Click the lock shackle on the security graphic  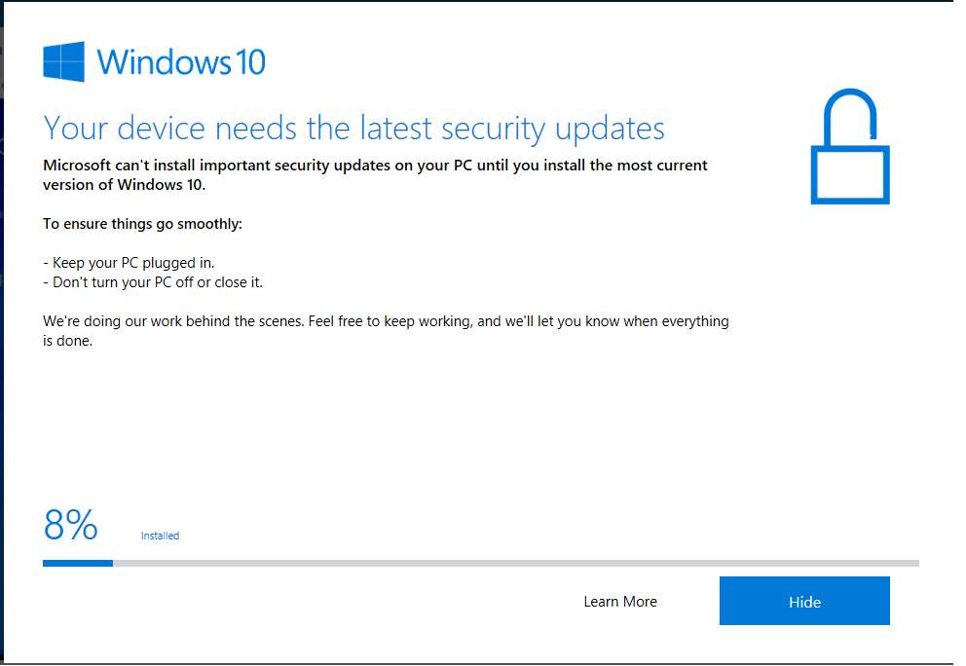pos(850,112)
